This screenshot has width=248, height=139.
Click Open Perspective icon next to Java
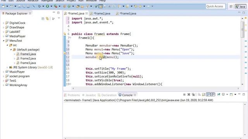(x=231, y=7)
